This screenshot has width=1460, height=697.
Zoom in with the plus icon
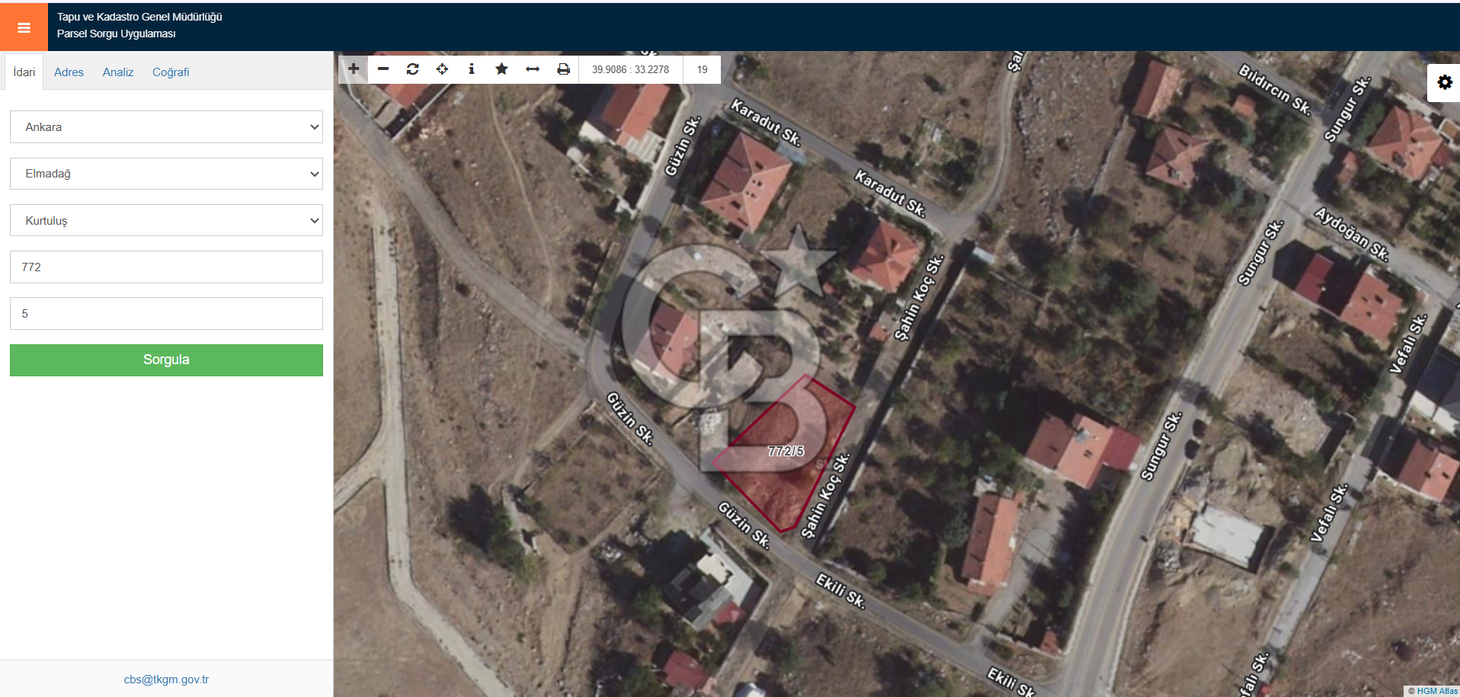[354, 69]
